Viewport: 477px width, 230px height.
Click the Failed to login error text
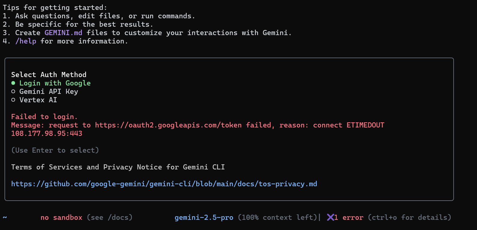44,117
